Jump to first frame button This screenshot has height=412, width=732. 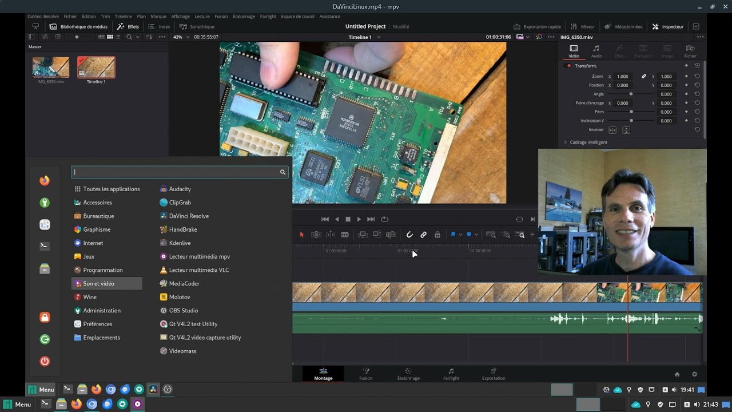pos(325,219)
